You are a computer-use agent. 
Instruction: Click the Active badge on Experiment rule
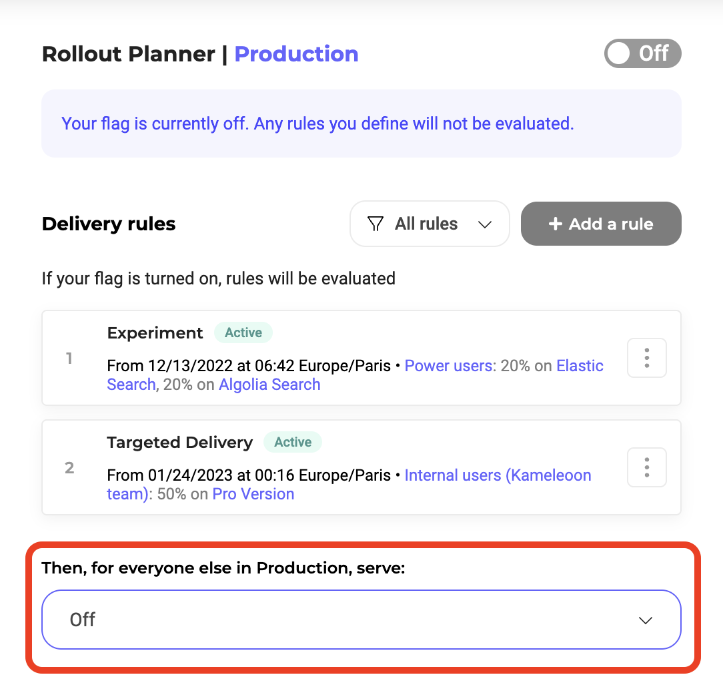click(x=243, y=332)
